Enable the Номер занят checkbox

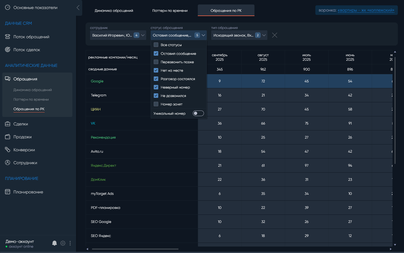156,104
